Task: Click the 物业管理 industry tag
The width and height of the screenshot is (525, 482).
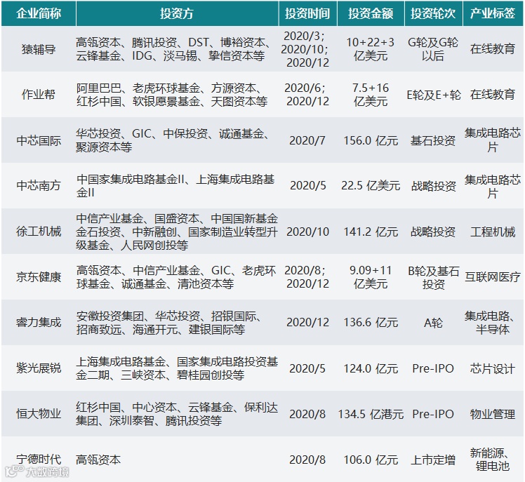Action: [493, 414]
